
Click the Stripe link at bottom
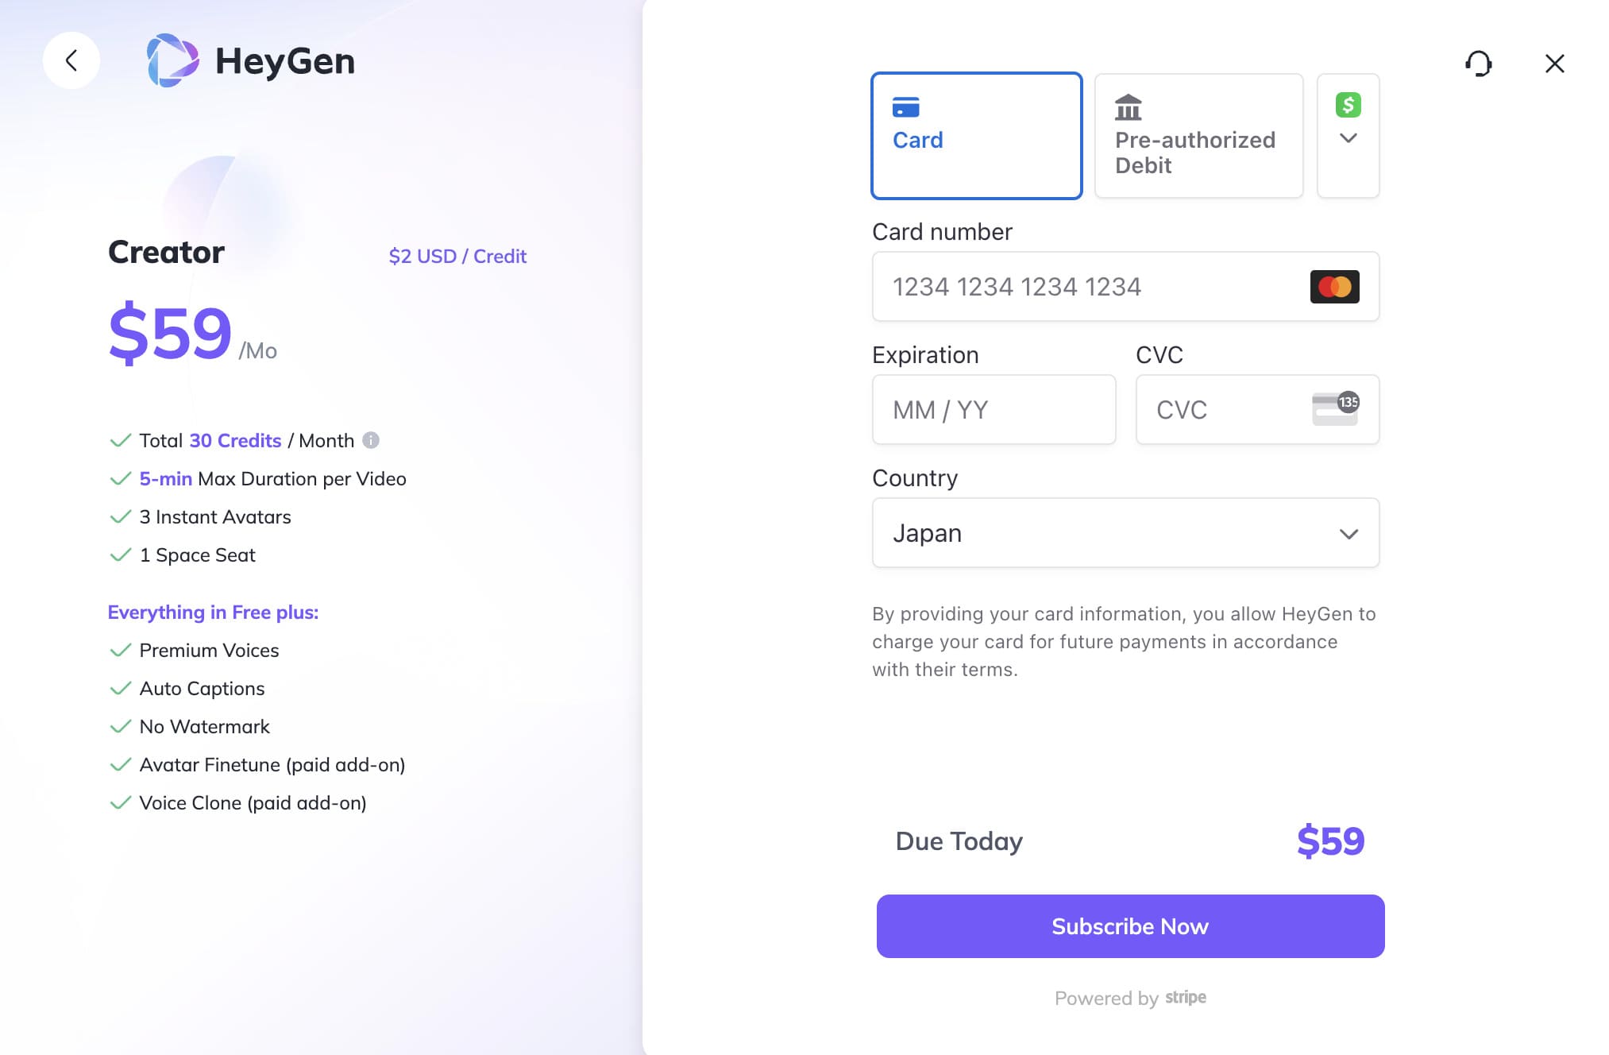tap(1186, 998)
